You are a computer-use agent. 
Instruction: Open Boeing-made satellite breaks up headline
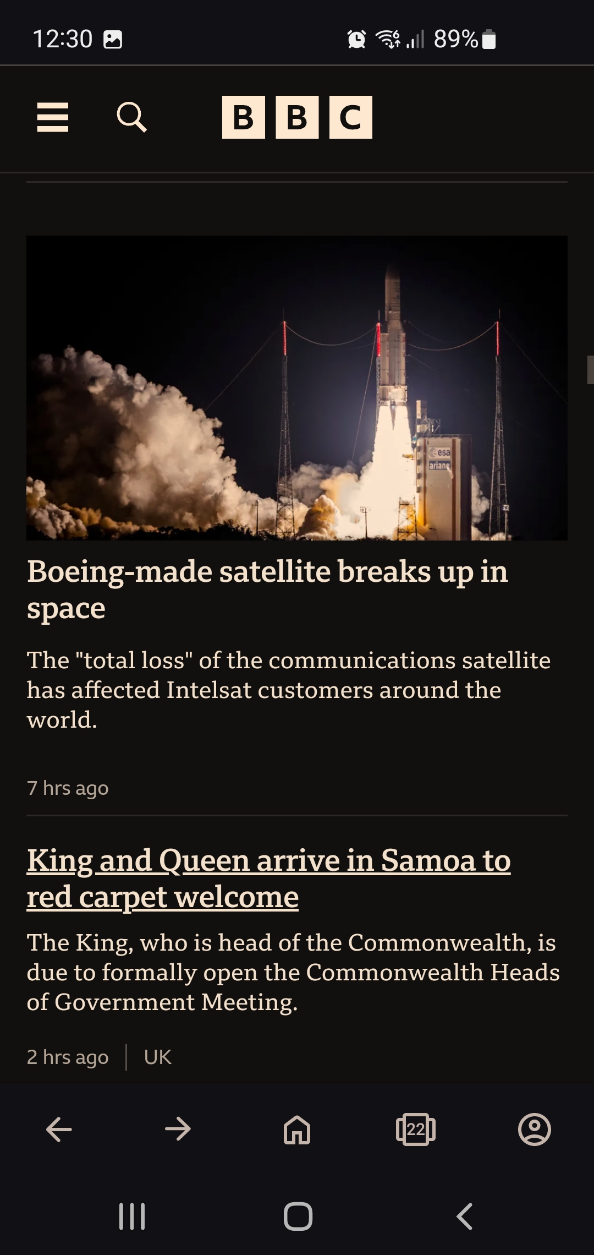[x=267, y=590]
